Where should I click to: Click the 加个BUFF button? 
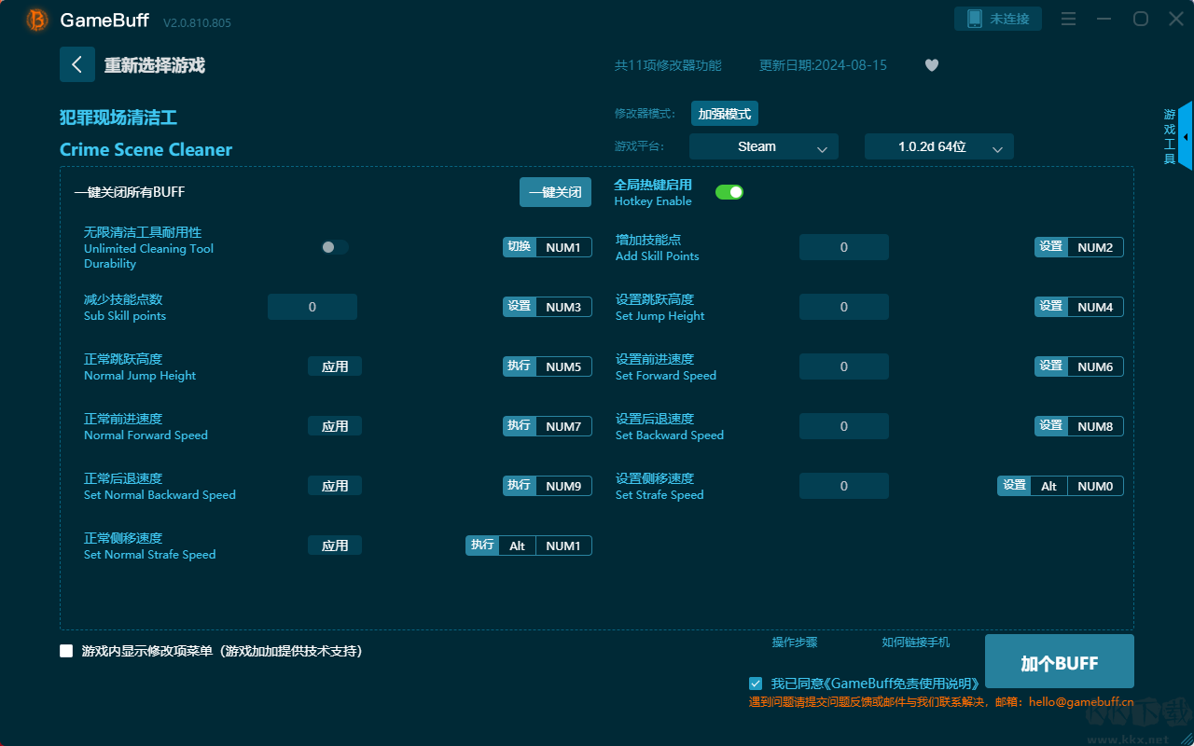pos(1060,663)
